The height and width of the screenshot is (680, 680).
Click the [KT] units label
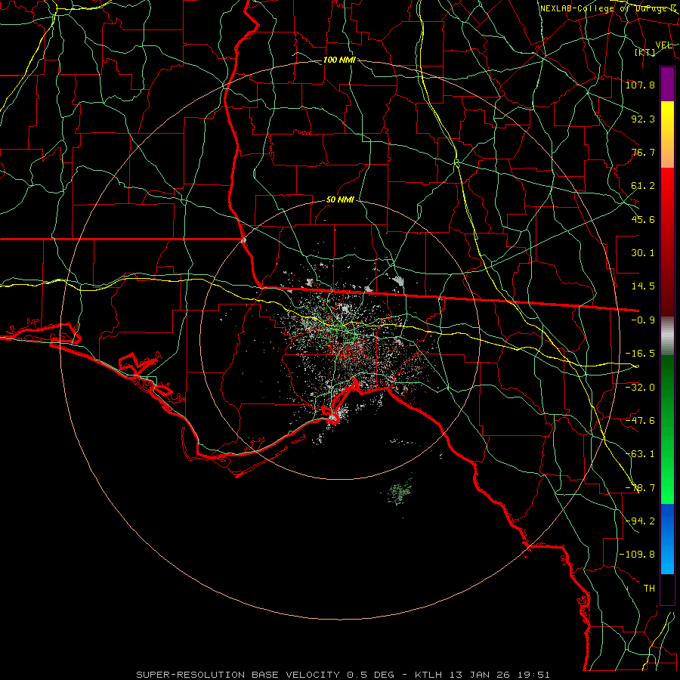pyautogui.click(x=645, y=52)
